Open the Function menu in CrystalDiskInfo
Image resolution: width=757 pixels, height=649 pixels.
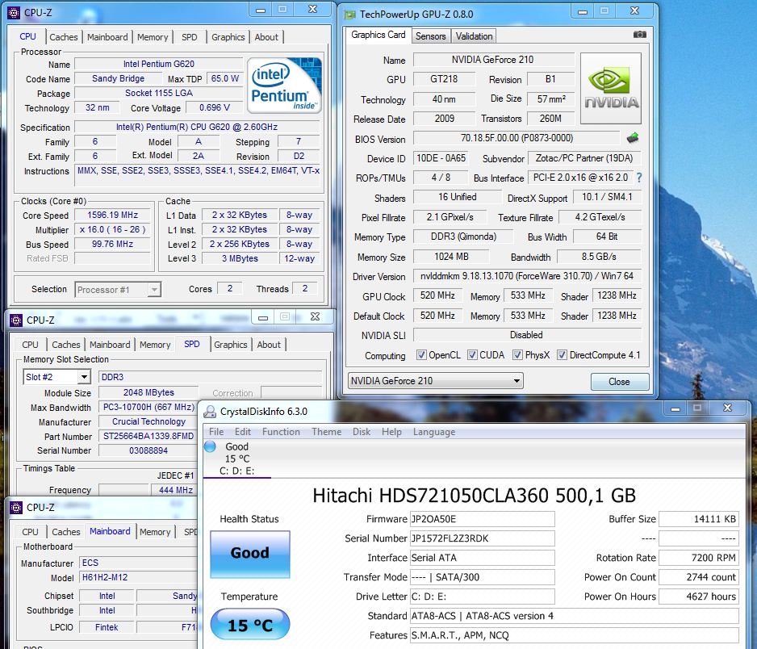281,432
